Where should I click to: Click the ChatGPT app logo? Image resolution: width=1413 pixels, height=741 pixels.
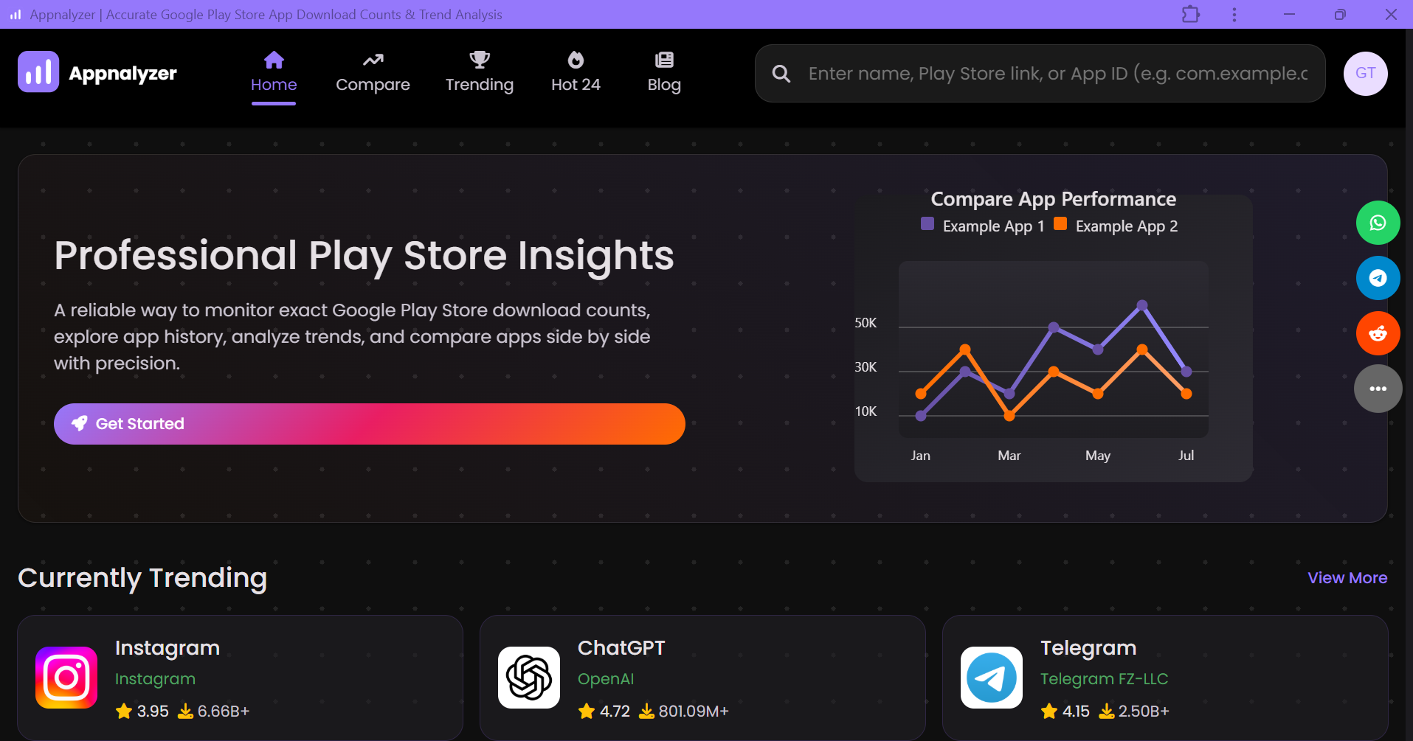click(528, 677)
